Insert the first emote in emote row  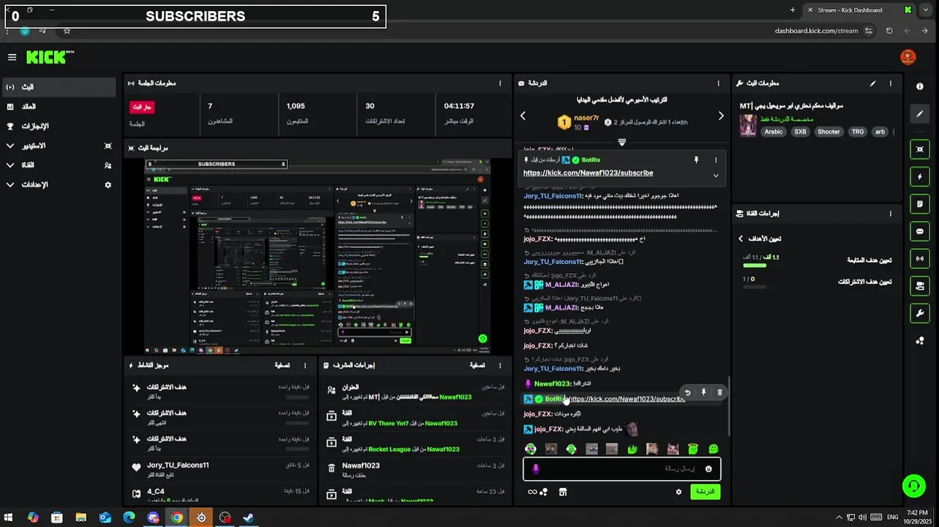click(x=531, y=449)
